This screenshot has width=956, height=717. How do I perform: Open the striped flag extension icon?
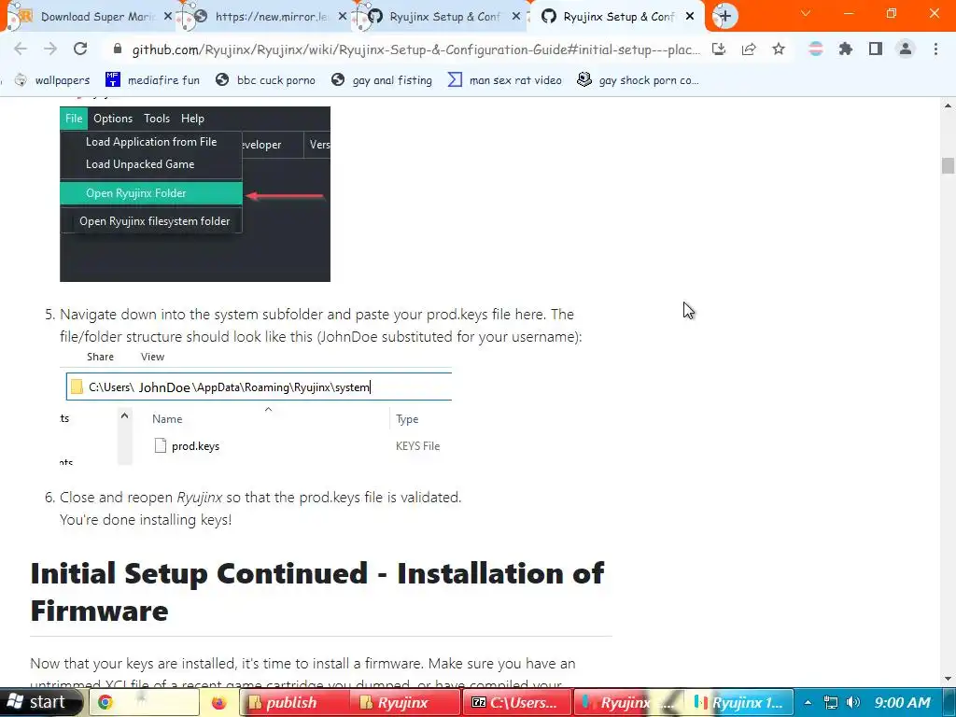[816, 49]
